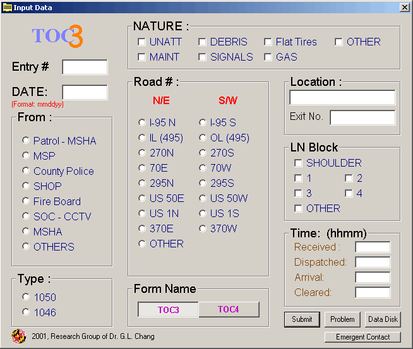Open the Emergent Contact button

click(362, 337)
